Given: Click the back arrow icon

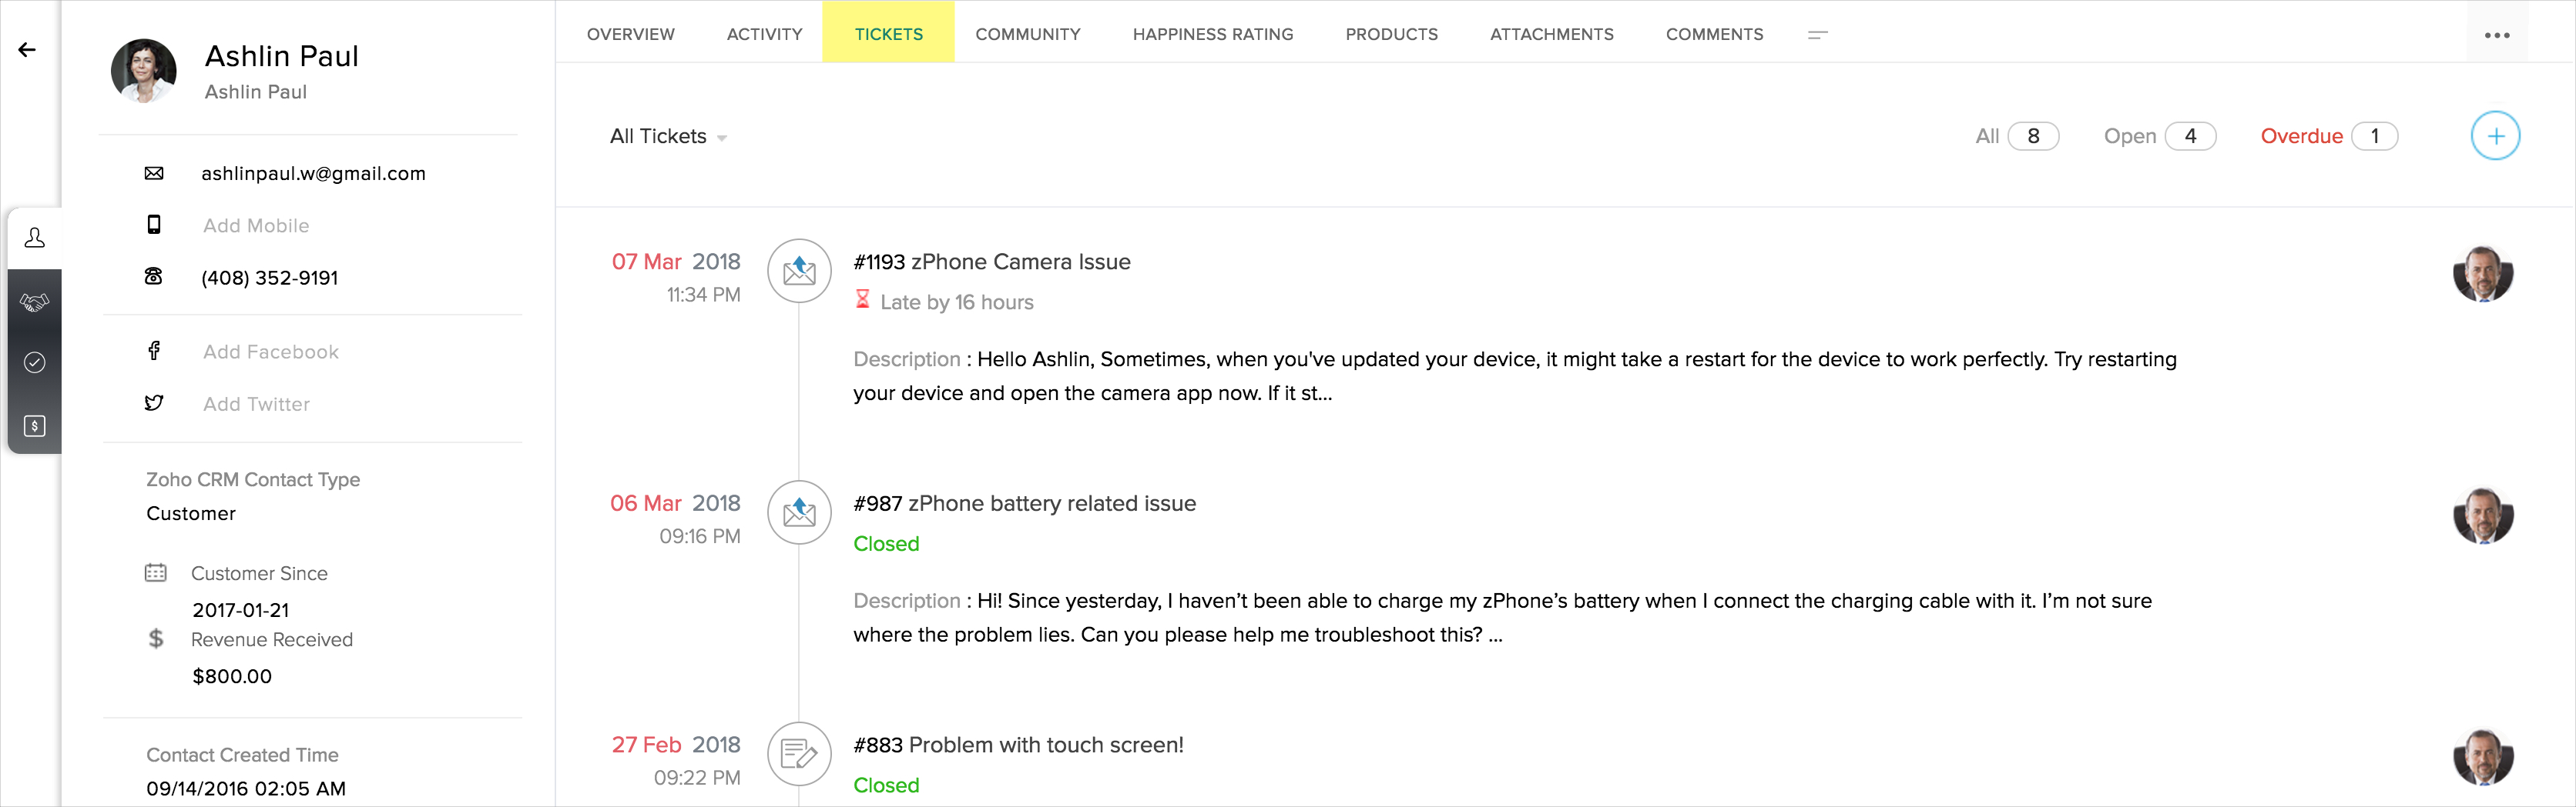Looking at the screenshot, I should (x=27, y=50).
